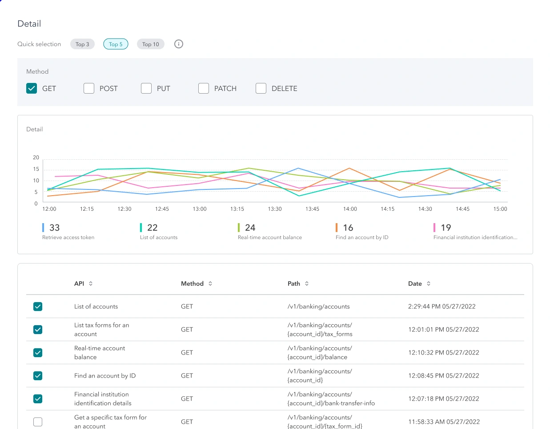
Task: Deselect Find an account by ID row
Action: [x=38, y=376]
